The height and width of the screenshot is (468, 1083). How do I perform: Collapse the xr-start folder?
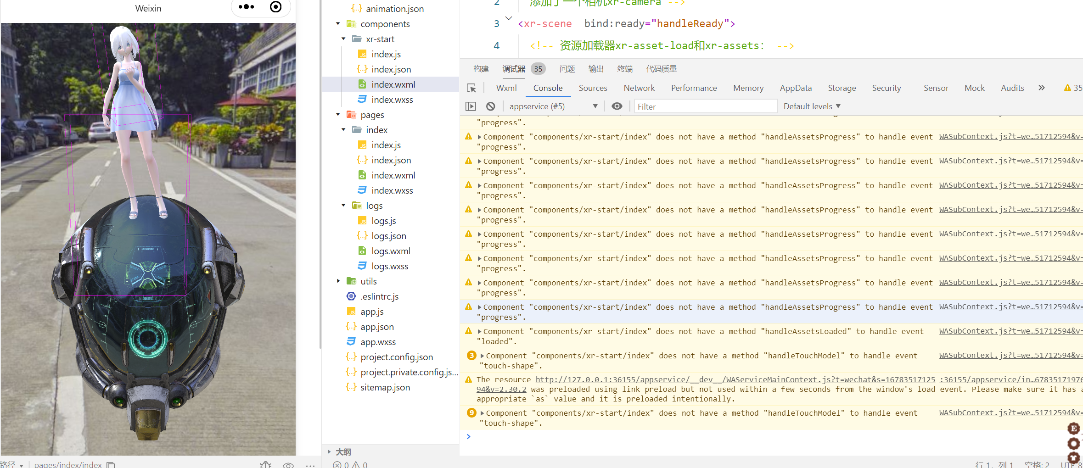pos(343,39)
